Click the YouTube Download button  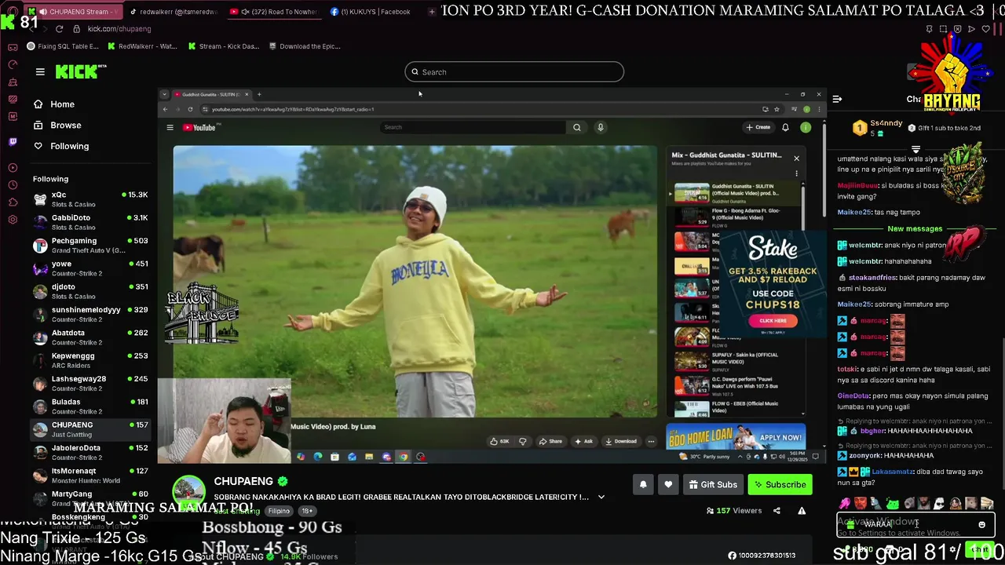620,441
